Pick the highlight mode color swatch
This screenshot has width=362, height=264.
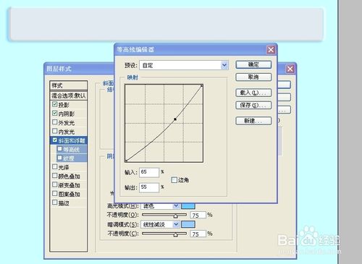tap(188, 205)
